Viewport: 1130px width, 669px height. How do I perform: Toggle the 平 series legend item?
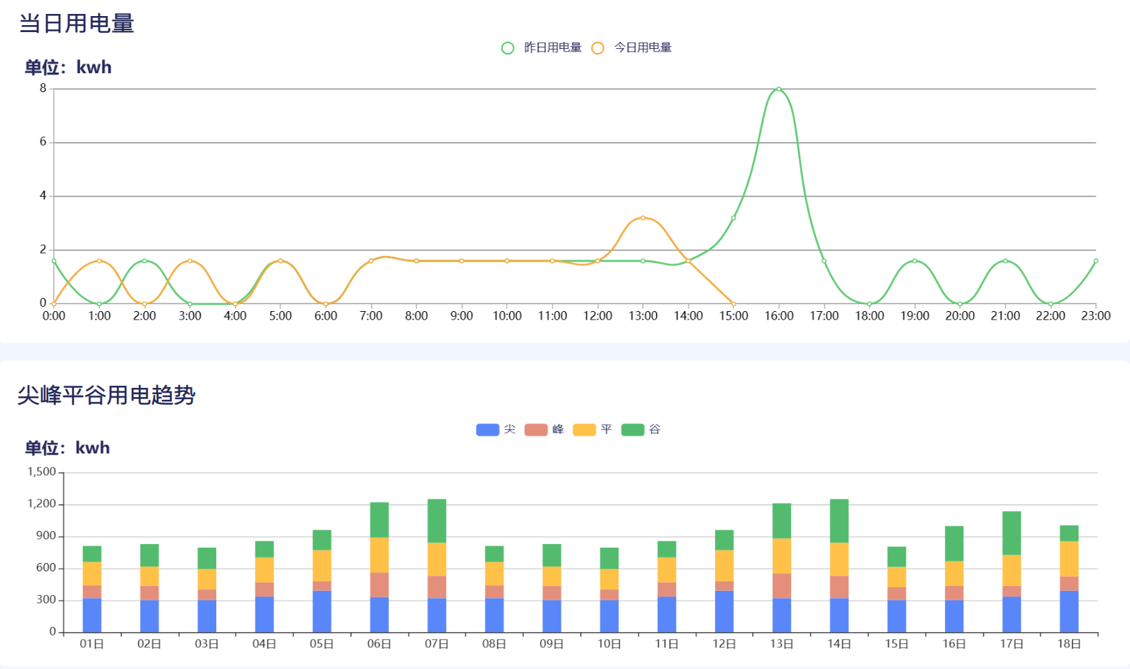592,429
